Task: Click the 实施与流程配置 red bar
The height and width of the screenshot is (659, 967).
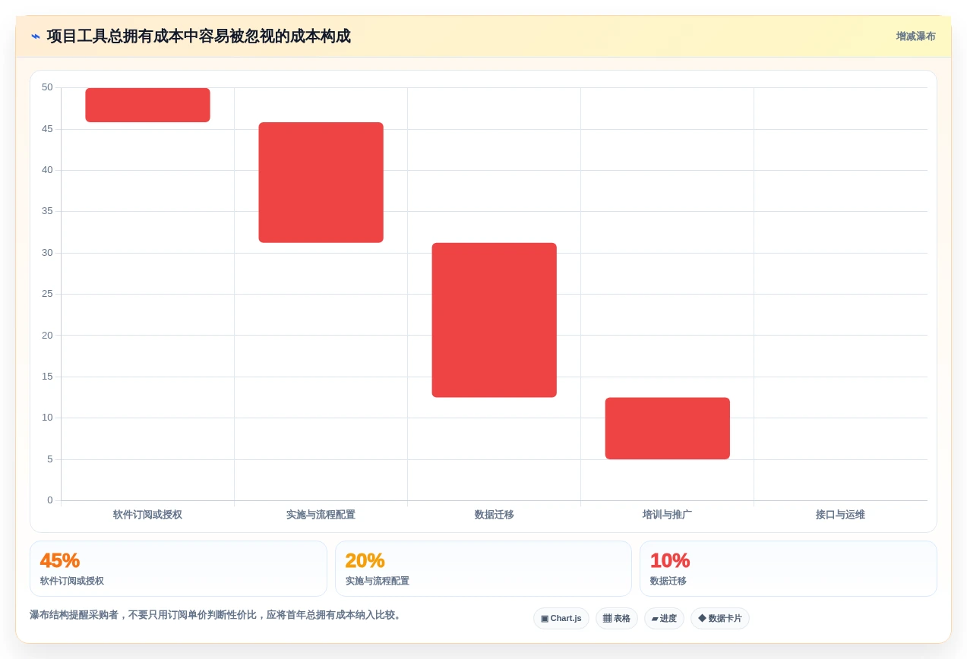Action: [x=321, y=182]
